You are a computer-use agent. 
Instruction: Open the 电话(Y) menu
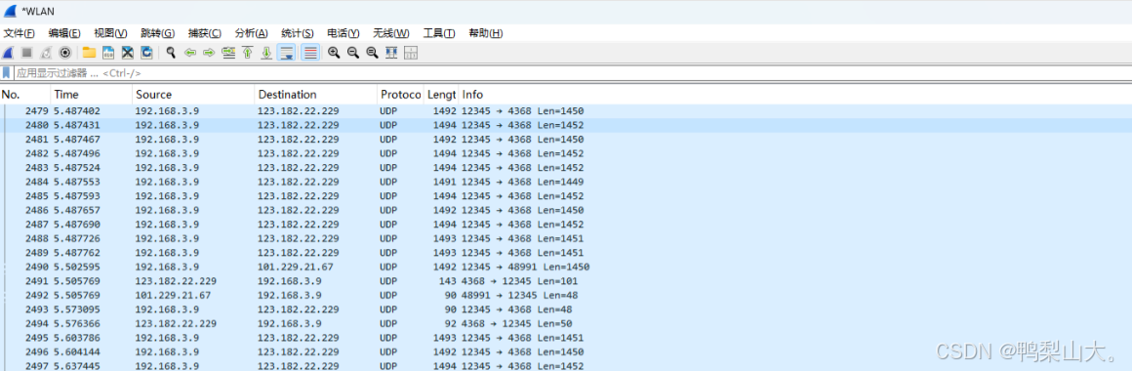344,33
